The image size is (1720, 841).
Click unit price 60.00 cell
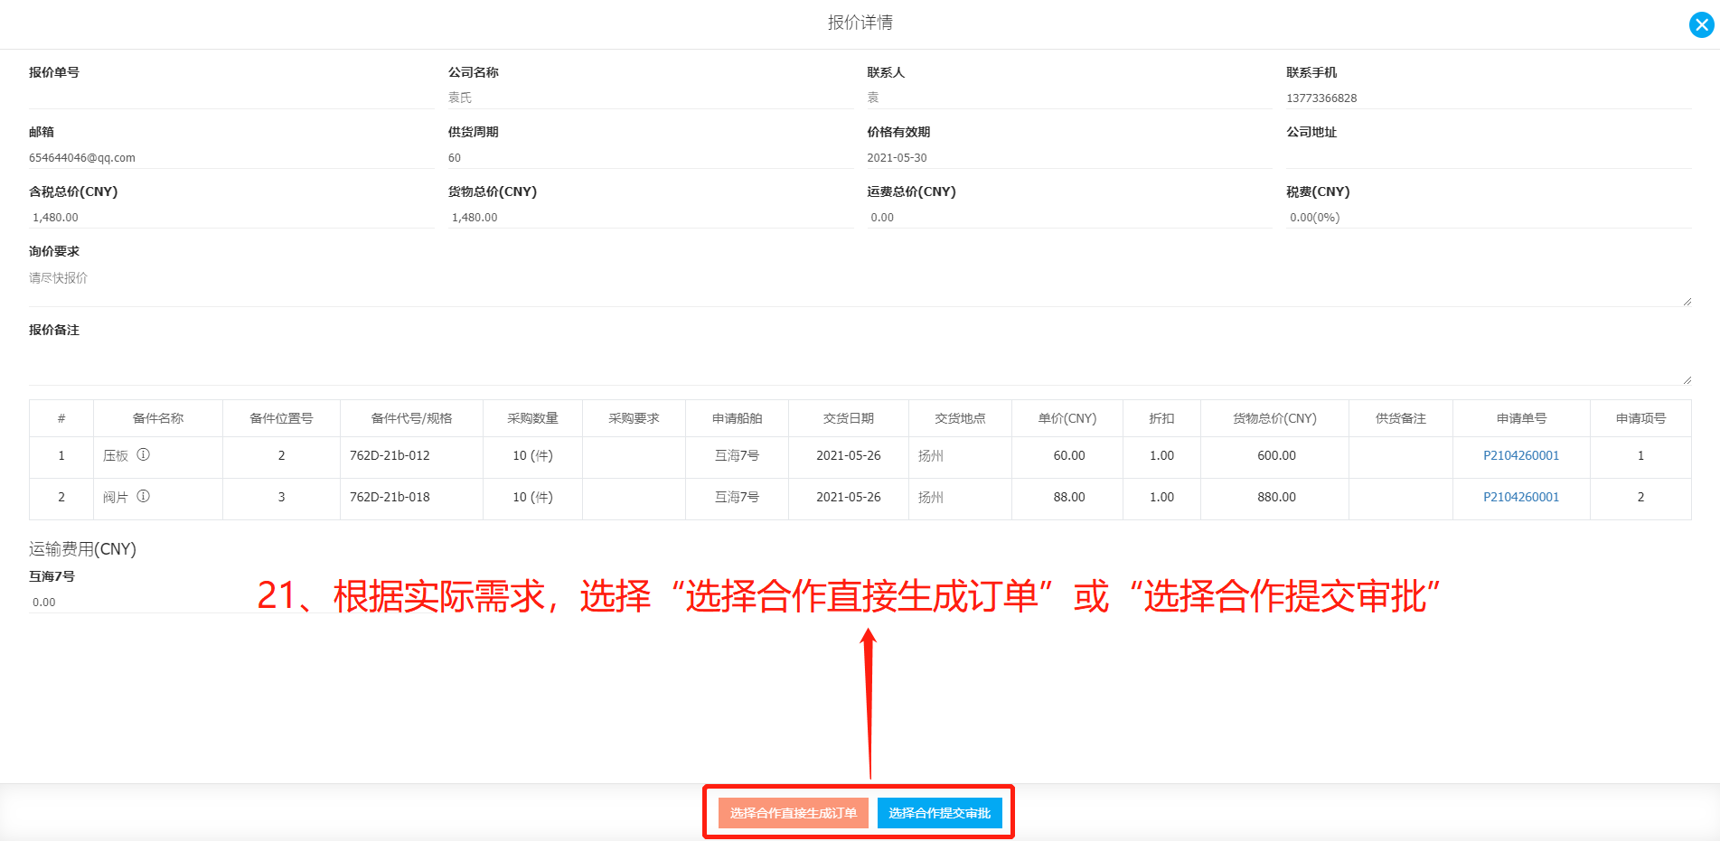(1069, 455)
